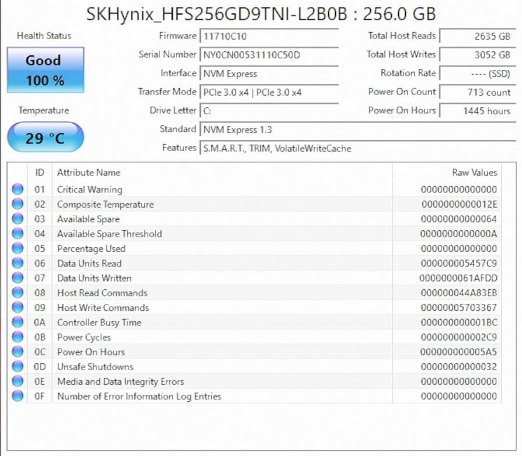Click the blue dot next to Percentage Used
Image resolution: width=522 pixels, height=456 pixels.
click(x=18, y=248)
